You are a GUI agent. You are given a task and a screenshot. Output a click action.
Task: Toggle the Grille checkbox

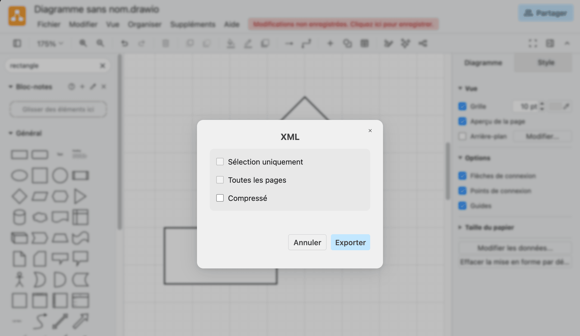click(462, 106)
